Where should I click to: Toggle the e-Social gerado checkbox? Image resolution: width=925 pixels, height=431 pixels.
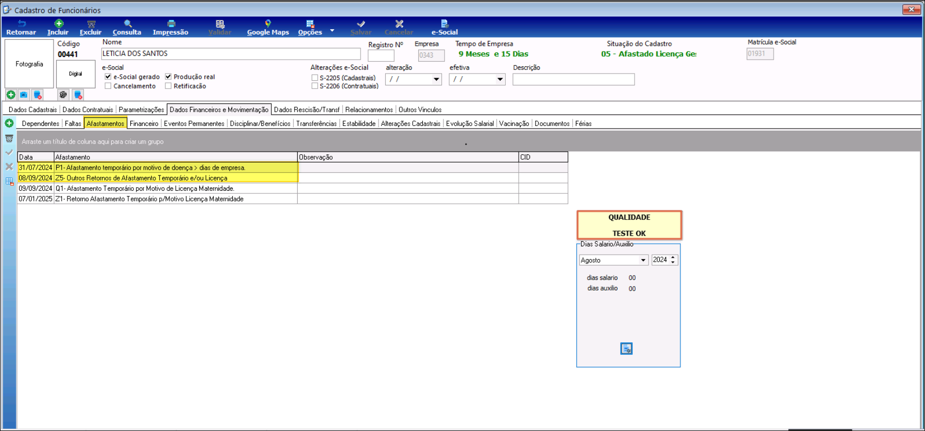coord(108,77)
